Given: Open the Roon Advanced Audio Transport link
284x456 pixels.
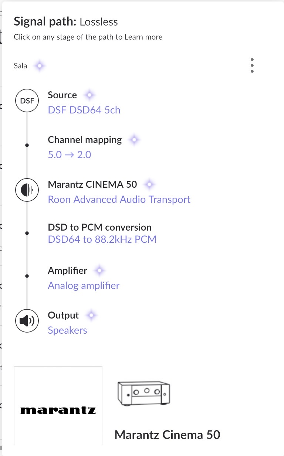Looking at the screenshot, I should (119, 200).
